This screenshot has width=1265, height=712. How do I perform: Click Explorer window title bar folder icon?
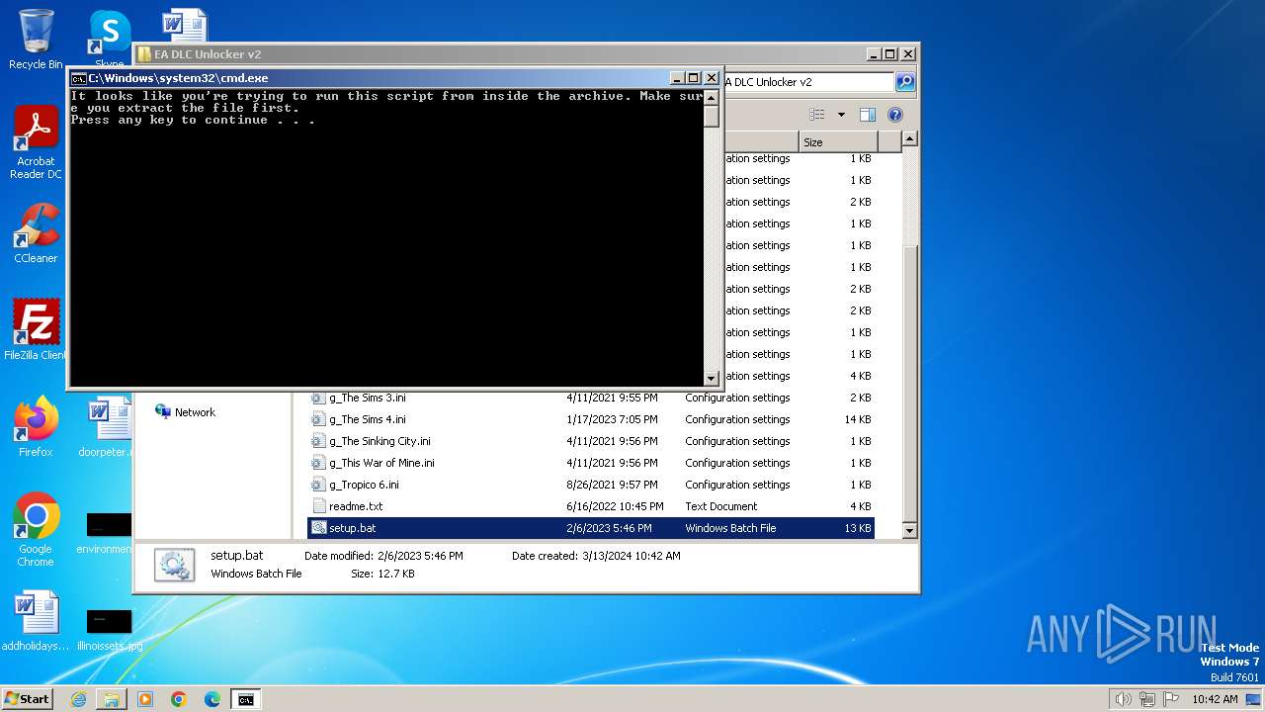pos(143,54)
